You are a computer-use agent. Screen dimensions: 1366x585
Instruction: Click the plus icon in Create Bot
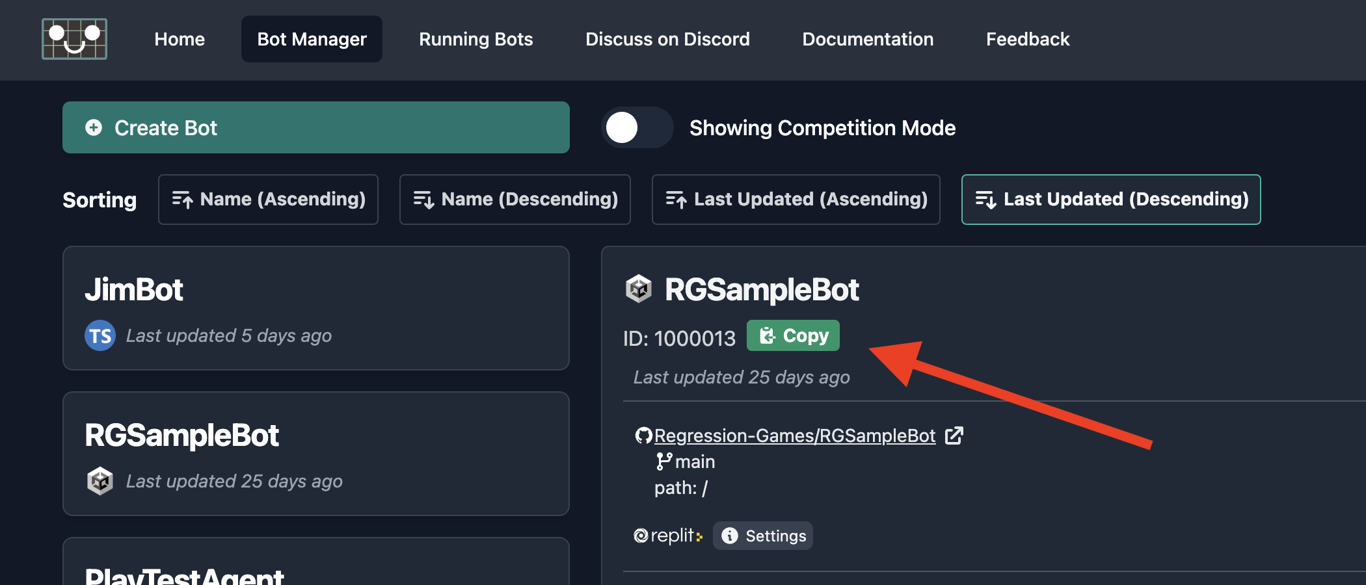click(x=94, y=127)
